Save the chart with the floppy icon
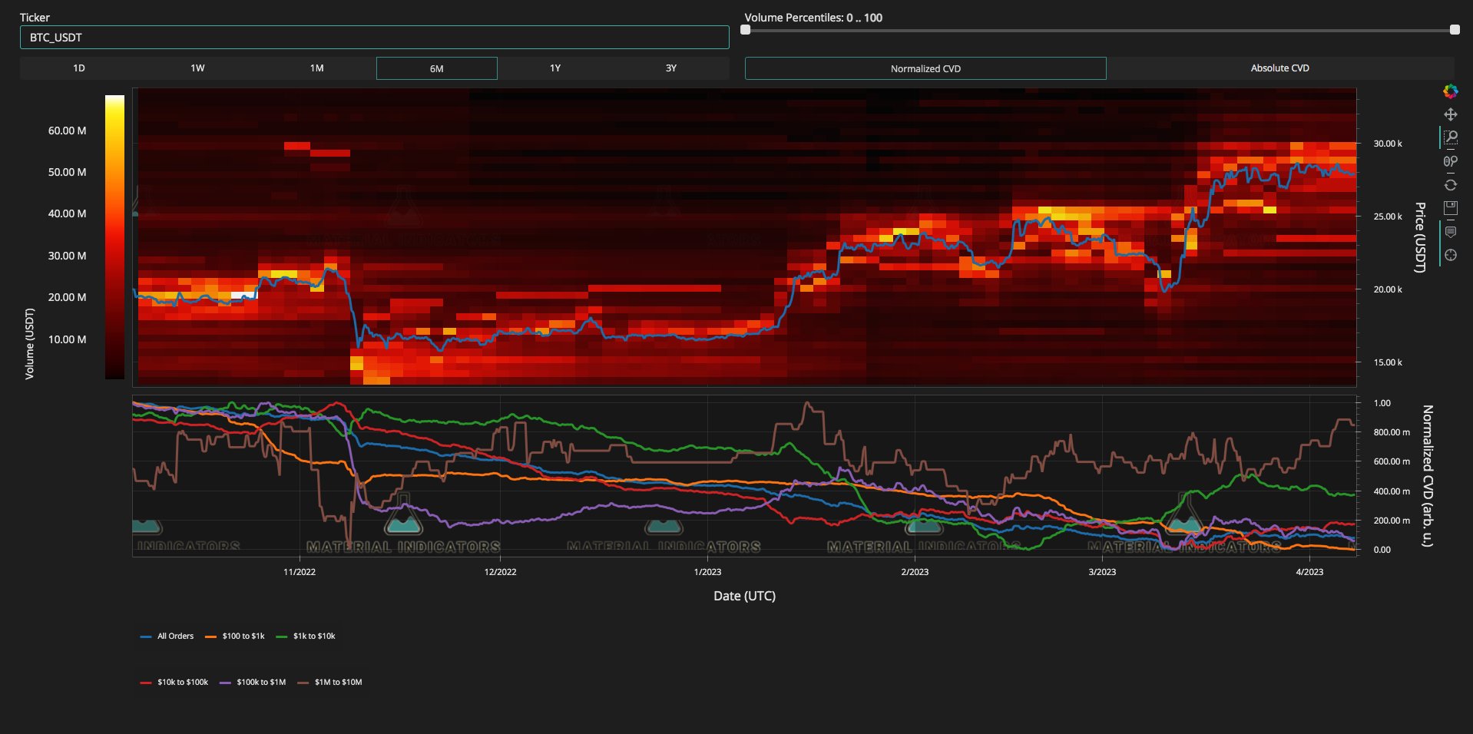 click(1450, 208)
